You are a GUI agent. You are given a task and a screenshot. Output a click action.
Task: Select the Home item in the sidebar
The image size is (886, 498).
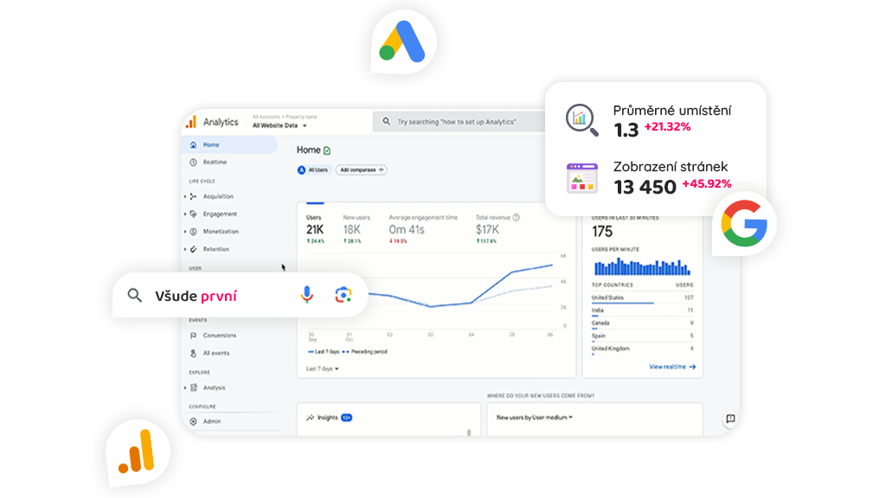pyautogui.click(x=230, y=144)
